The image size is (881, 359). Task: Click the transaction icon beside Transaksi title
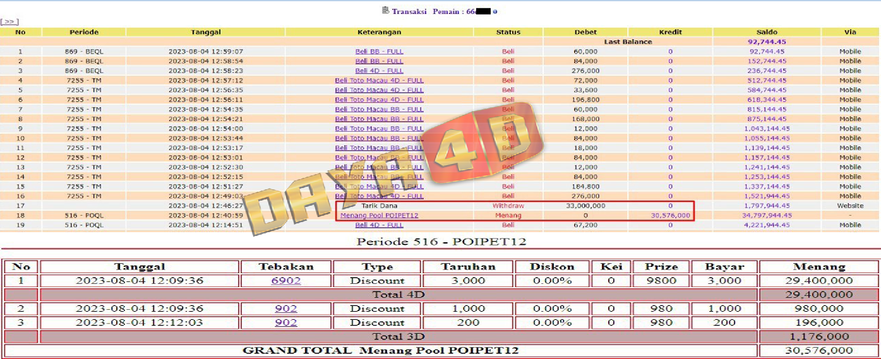[385, 10]
